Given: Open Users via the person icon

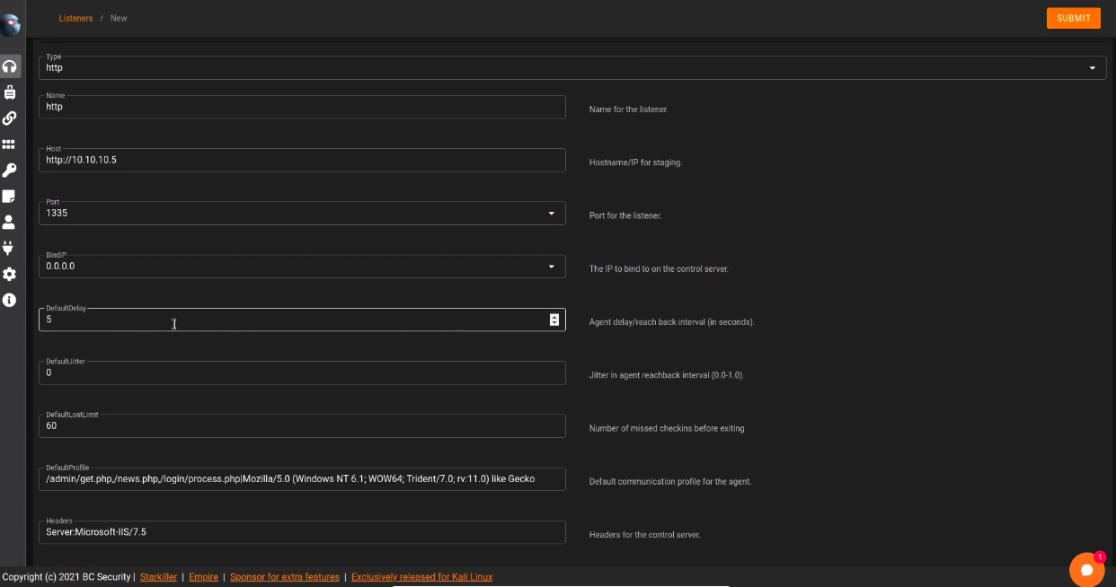Looking at the screenshot, I should (x=9, y=222).
